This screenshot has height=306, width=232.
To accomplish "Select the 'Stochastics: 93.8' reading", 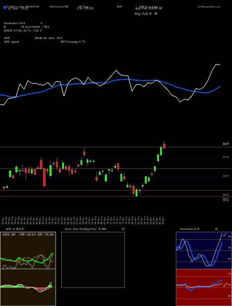I will click(14, 23).
